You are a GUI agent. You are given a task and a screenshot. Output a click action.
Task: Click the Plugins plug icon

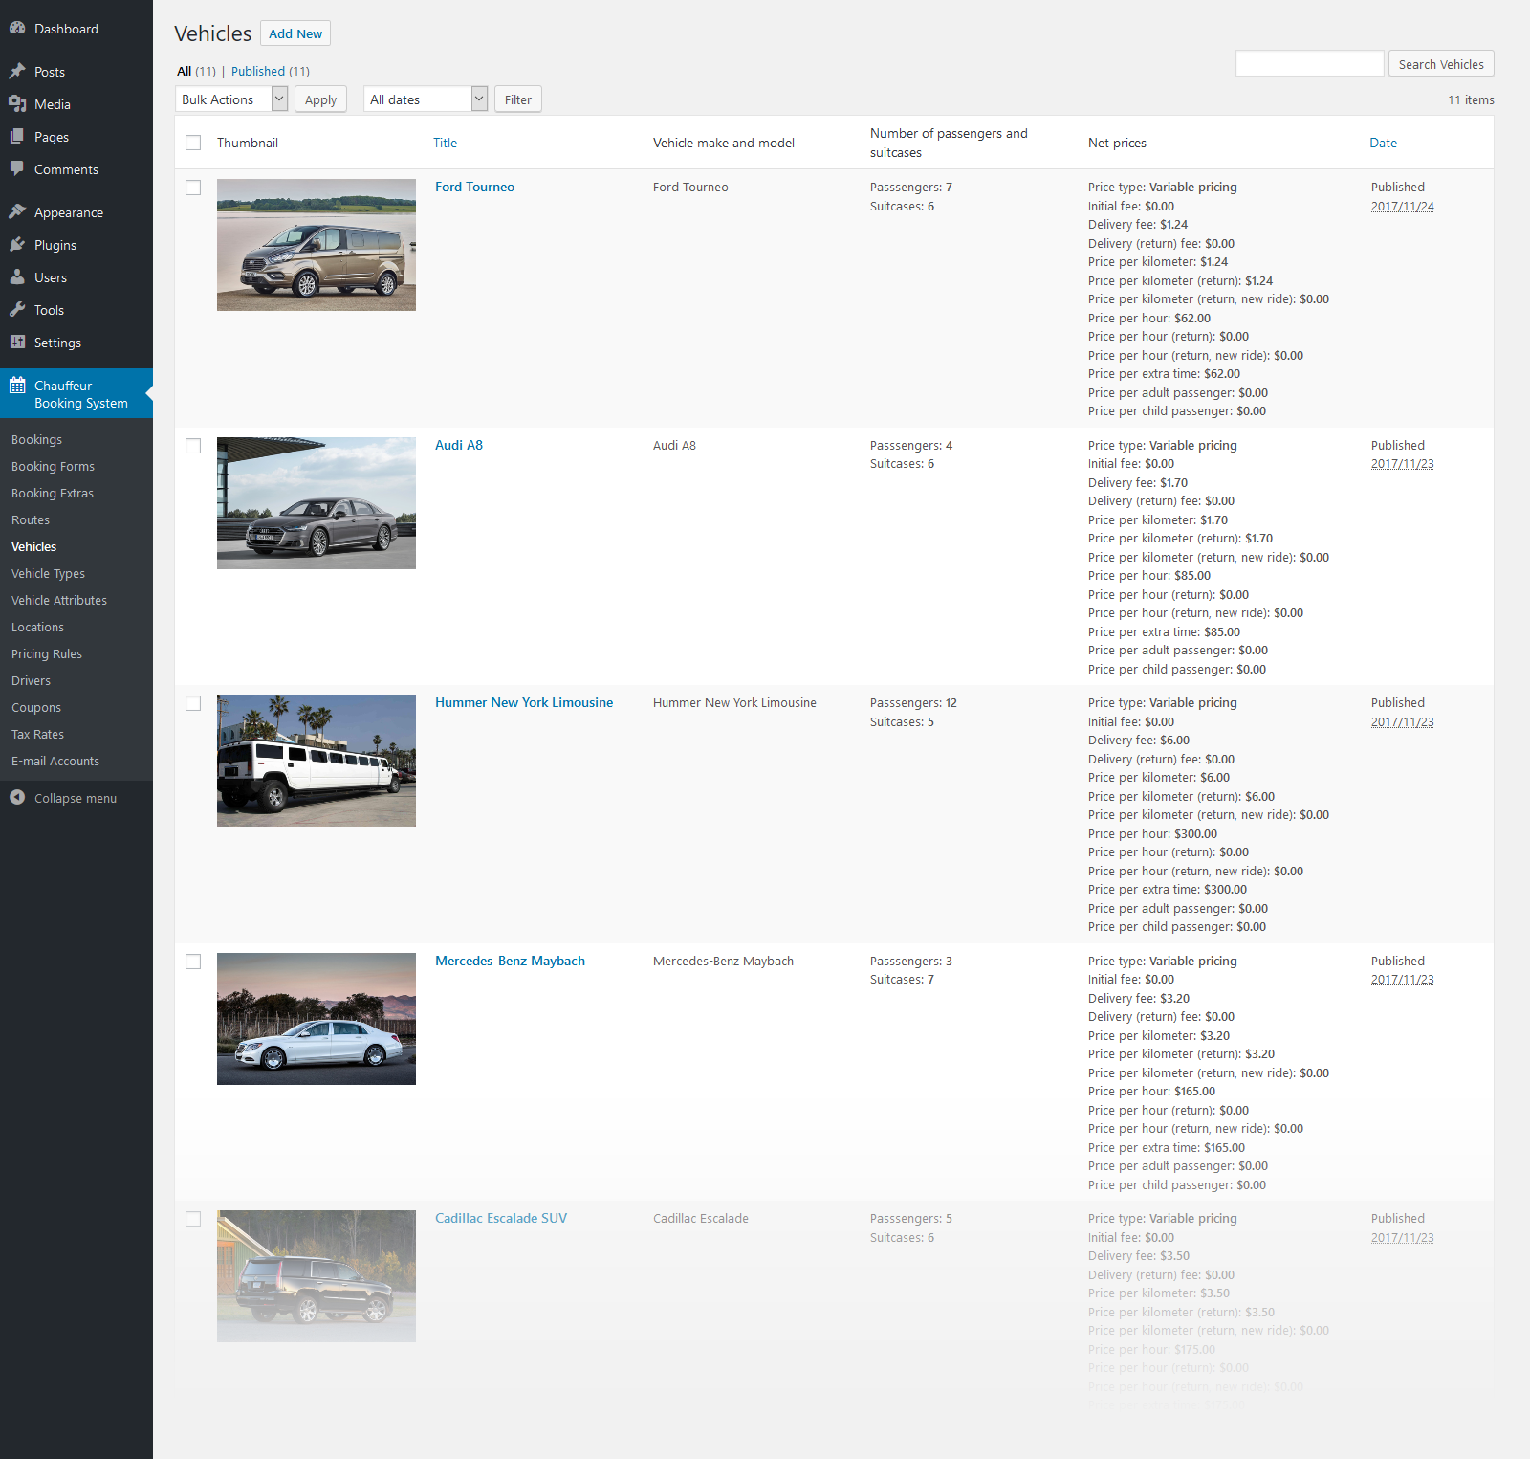[17, 245]
